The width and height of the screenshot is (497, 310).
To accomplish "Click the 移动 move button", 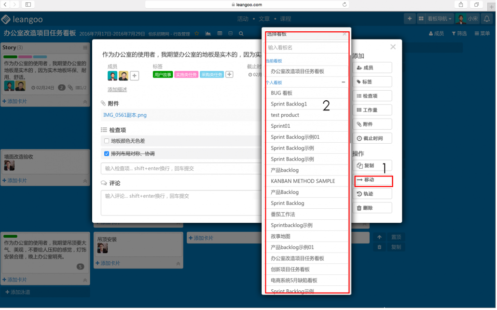I will pyautogui.click(x=373, y=180).
